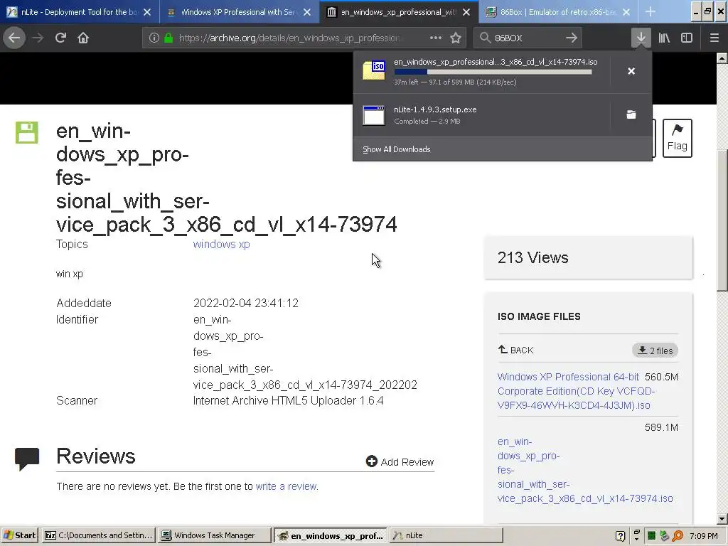
Task: Open the write a review link
Action: (x=287, y=486)
